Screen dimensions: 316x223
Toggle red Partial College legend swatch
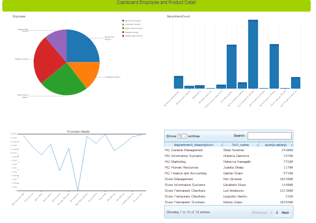(123, 32)
